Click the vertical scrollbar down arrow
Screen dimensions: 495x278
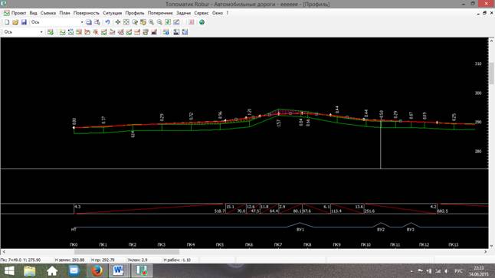(491, 246)
